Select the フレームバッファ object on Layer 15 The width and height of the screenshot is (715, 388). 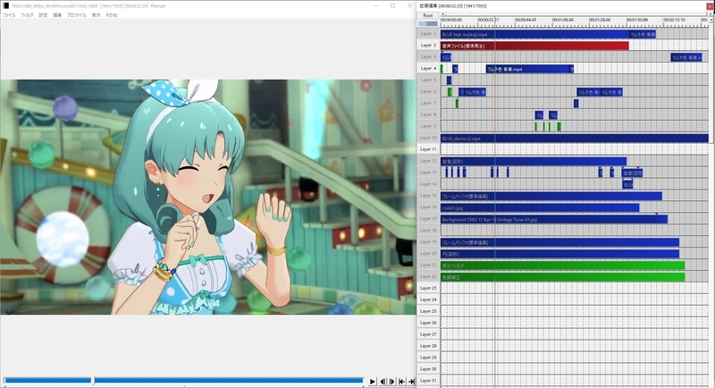click(x=551, y=196)
